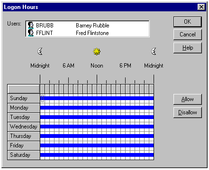Select the hour column header starting at 6 PM
The image size is (209, 170).
click(x=127, y=89)
